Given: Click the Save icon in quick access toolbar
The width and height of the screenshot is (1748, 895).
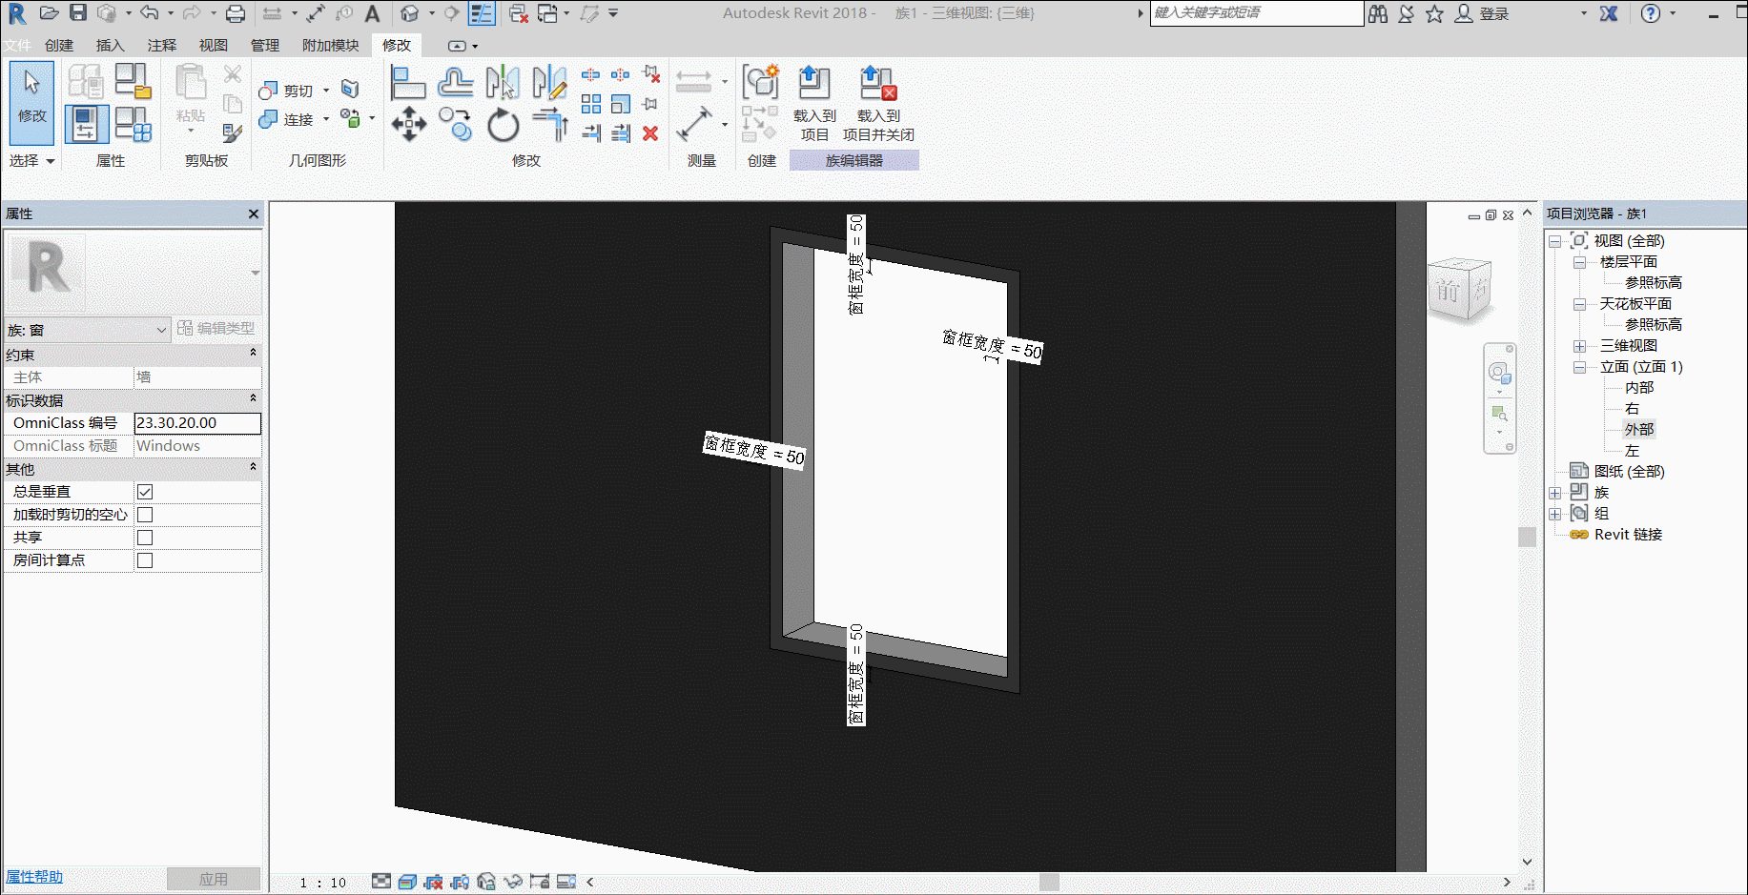Looking at the screenshot, I should click(78, 13).
